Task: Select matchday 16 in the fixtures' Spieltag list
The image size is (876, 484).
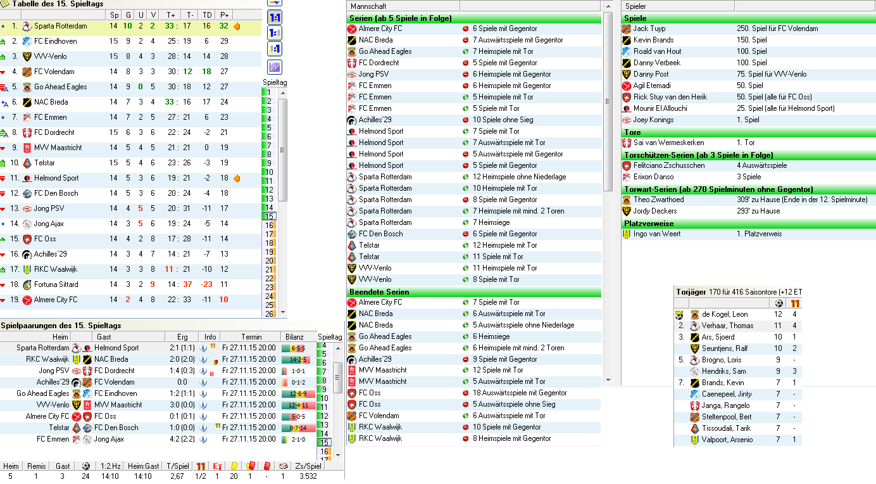Action: pyautogui.click(x=324, y=451)
